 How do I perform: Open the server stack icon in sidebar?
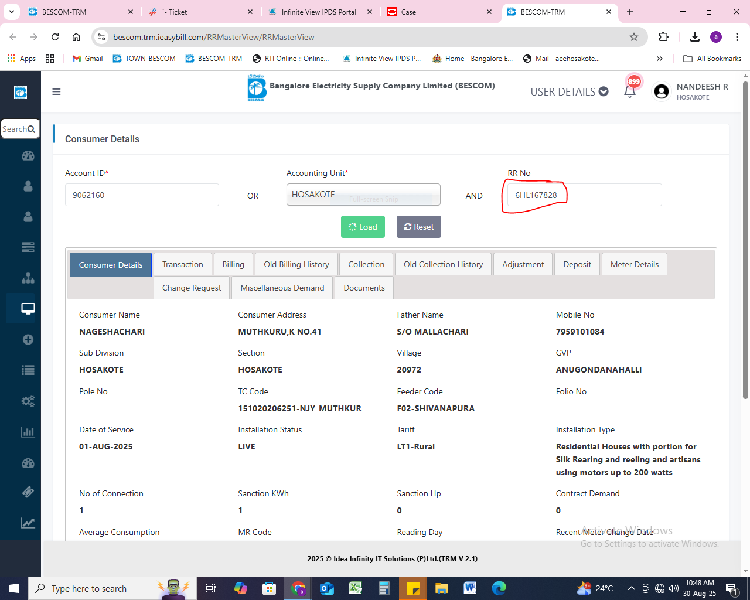coord(28,247)
